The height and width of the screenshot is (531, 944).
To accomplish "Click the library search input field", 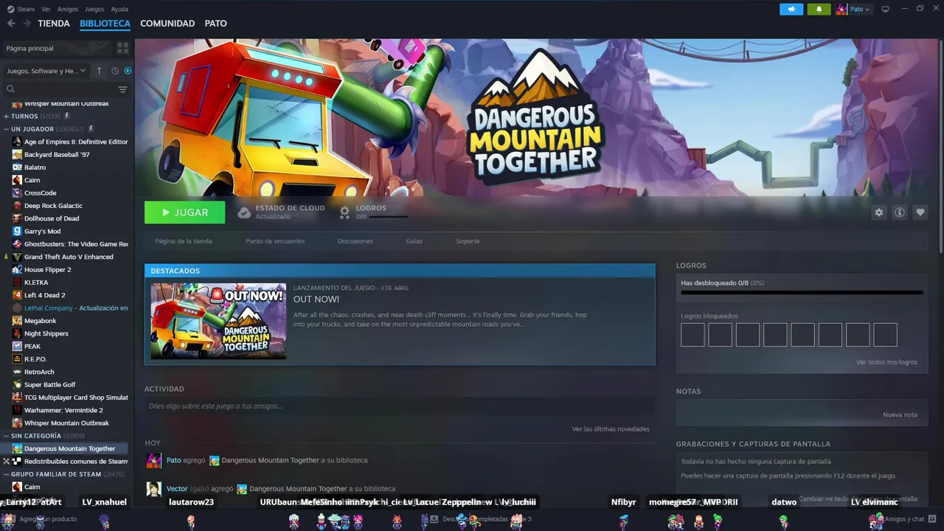I will click(66, 89).
